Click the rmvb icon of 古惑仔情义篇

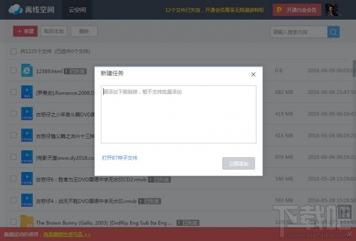tap(27, 135)
